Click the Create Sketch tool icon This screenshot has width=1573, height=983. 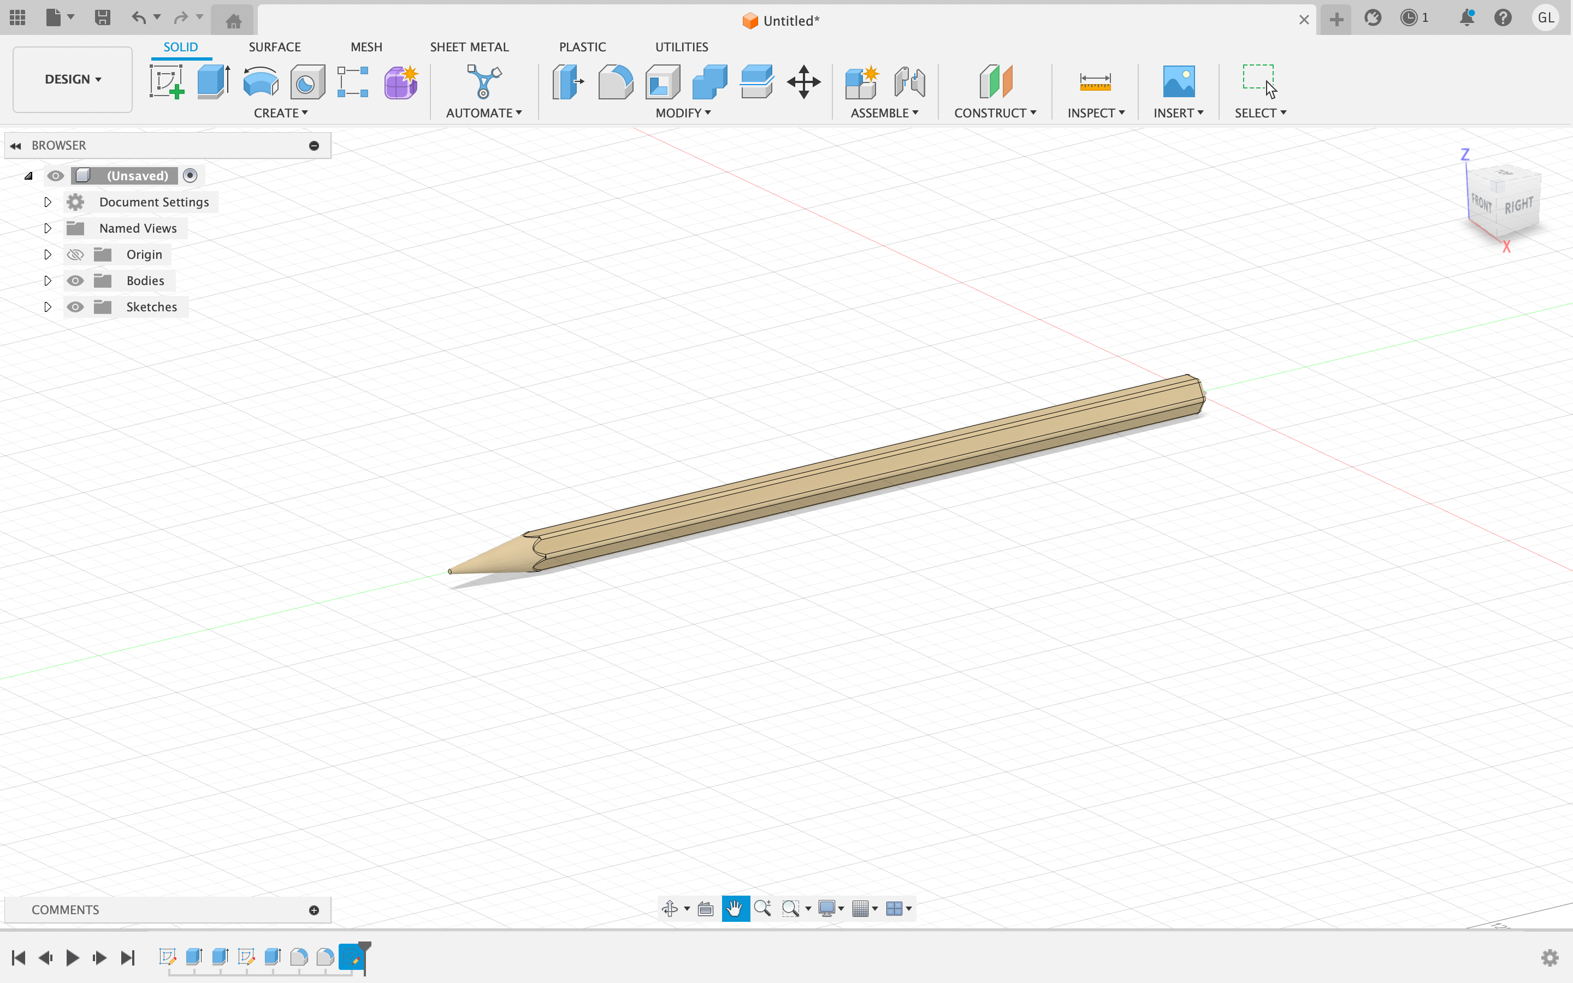[167, 82]
